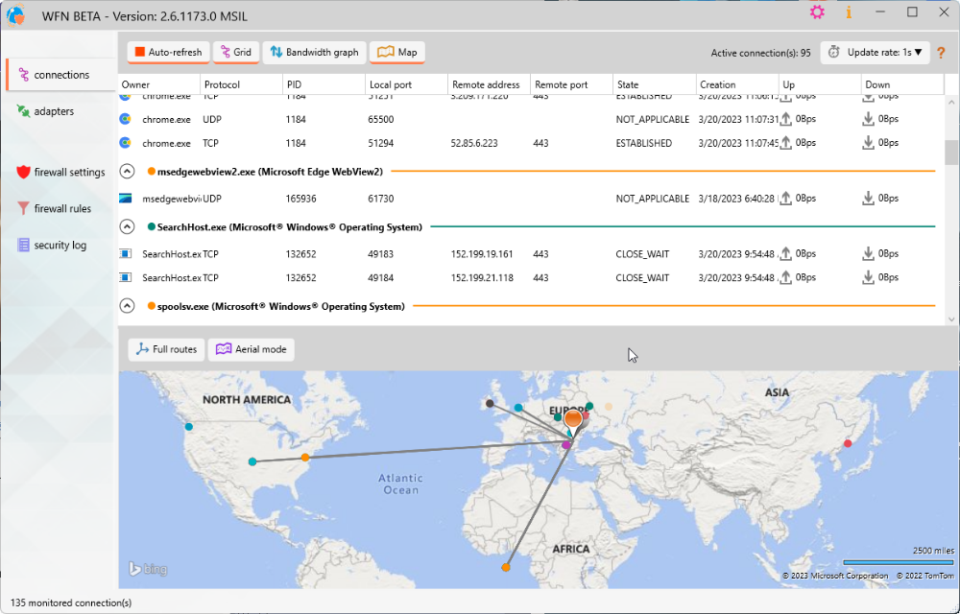Toggle the Auto-refresh button
The height and width of the screenshot is (614, 960).
coord(168,52)
